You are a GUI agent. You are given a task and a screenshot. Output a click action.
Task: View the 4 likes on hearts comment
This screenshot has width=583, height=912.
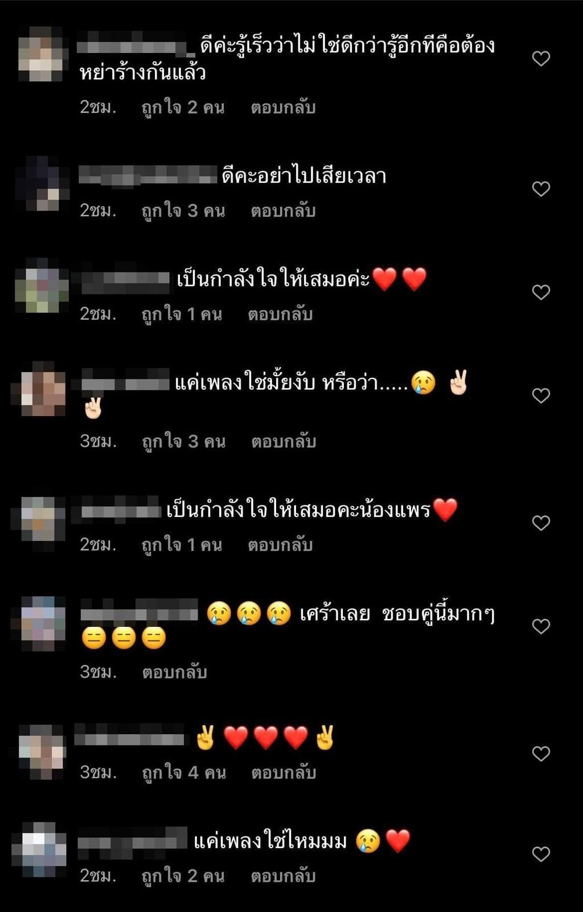[x=183, y=772]
